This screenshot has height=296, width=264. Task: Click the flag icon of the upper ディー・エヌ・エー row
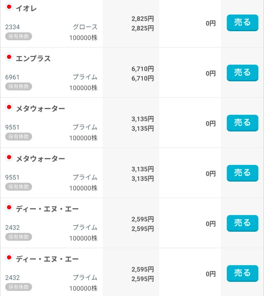click(9, 207)
